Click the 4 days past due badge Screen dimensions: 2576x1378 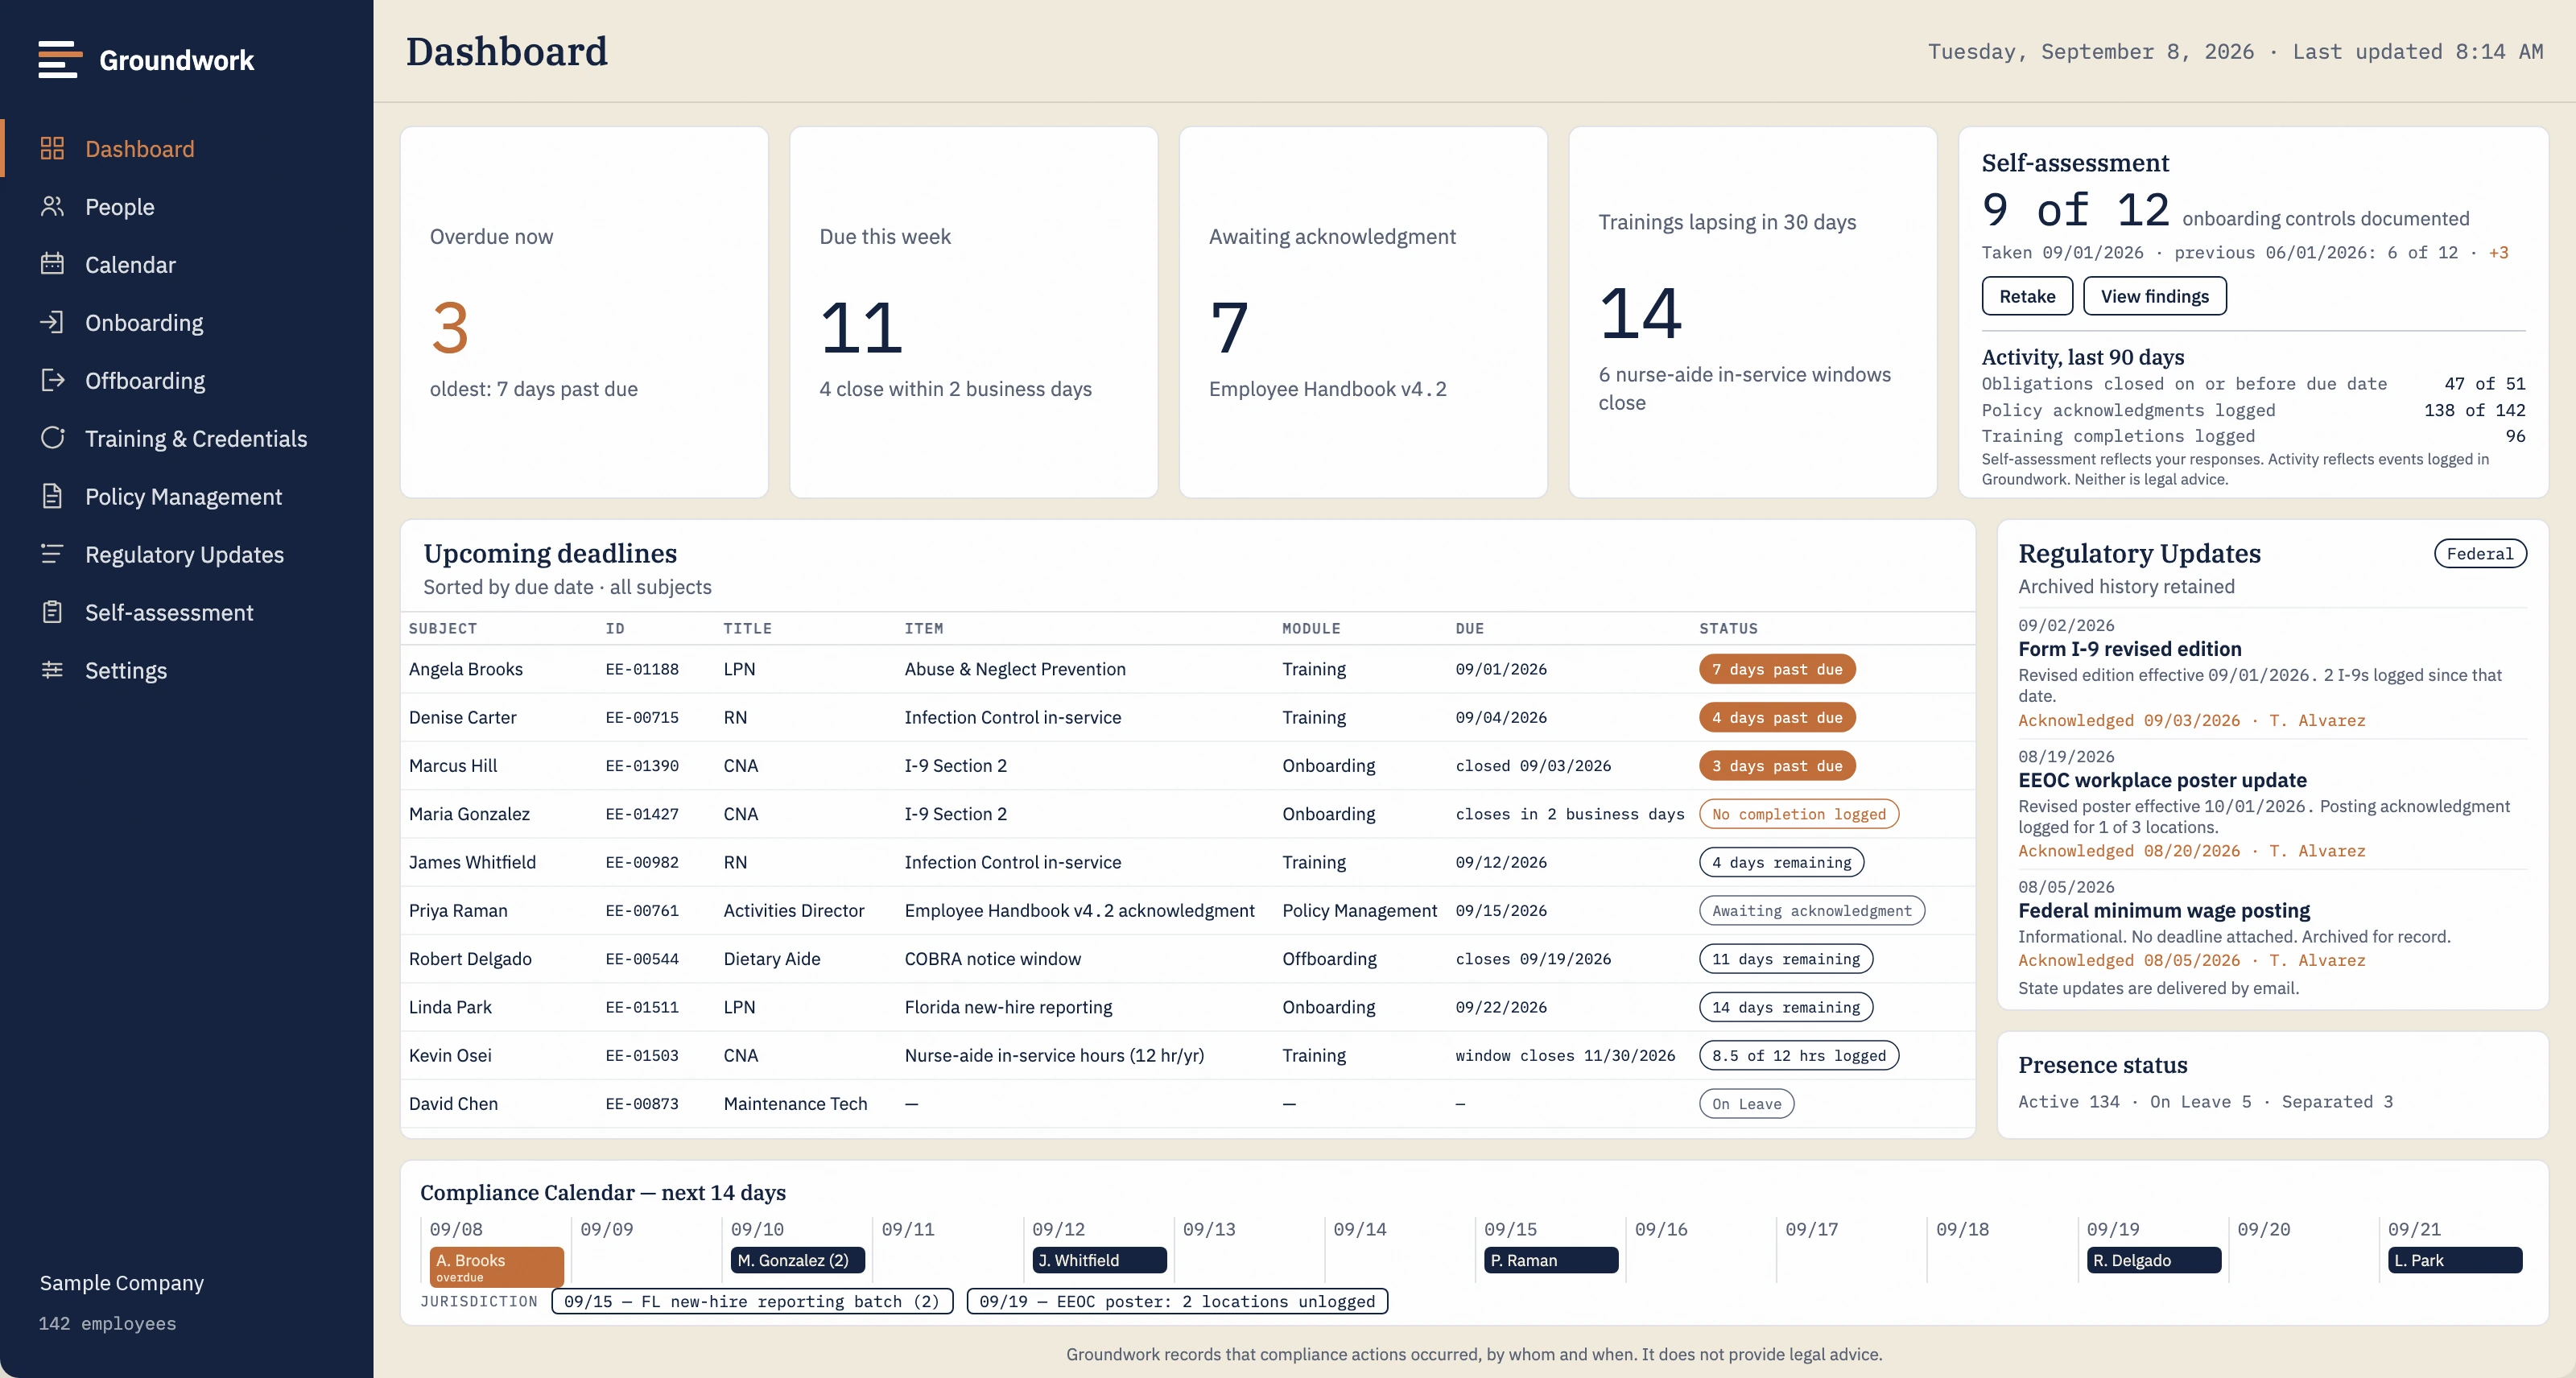pos(1777,717)
